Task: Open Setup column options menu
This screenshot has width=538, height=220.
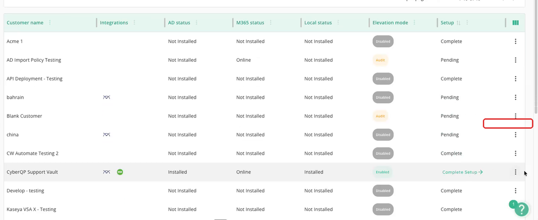Action: point(468,23)
